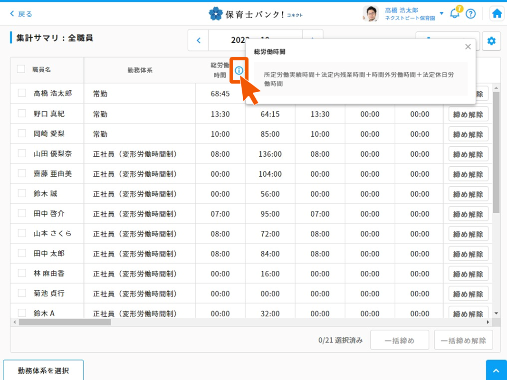Image resolution: width=507 pixels, height=380 pixels.
Task: Click the 勤務体系 column header
Action: [x=140, y=70]
